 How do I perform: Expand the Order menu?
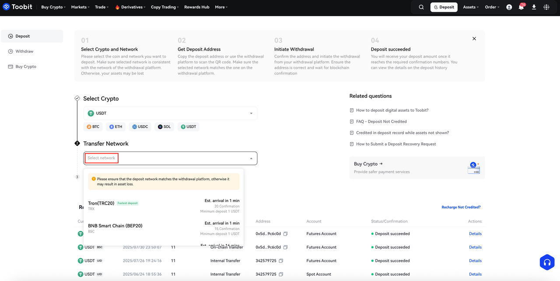492,7
